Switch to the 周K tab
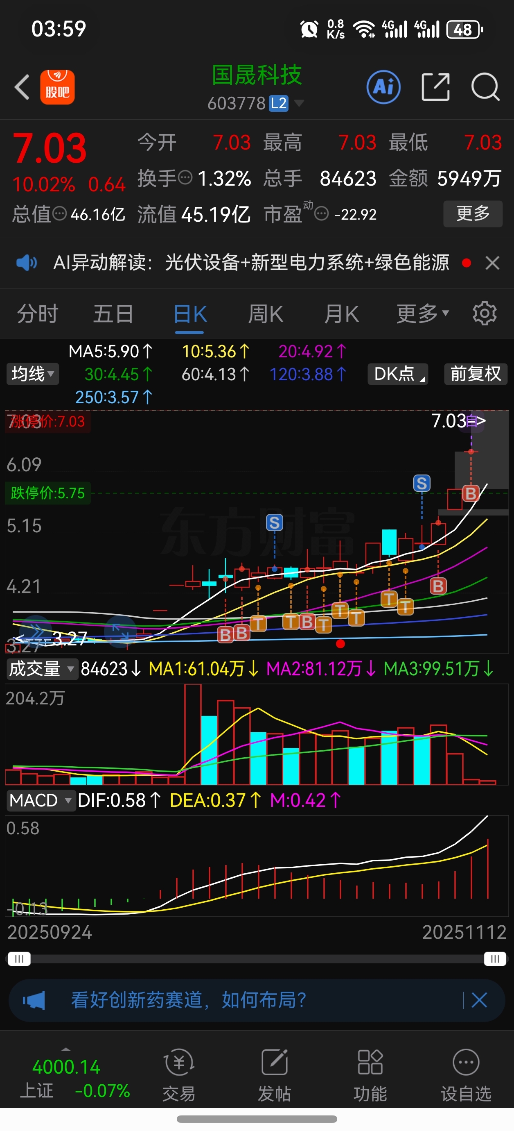Screen dimensions: 514x1131 pyautogui.click(x=266, y=313)
